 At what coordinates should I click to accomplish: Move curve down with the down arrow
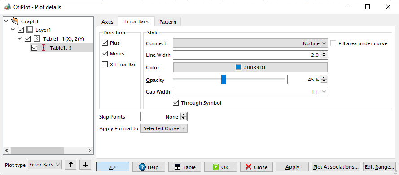click(85, 165)
